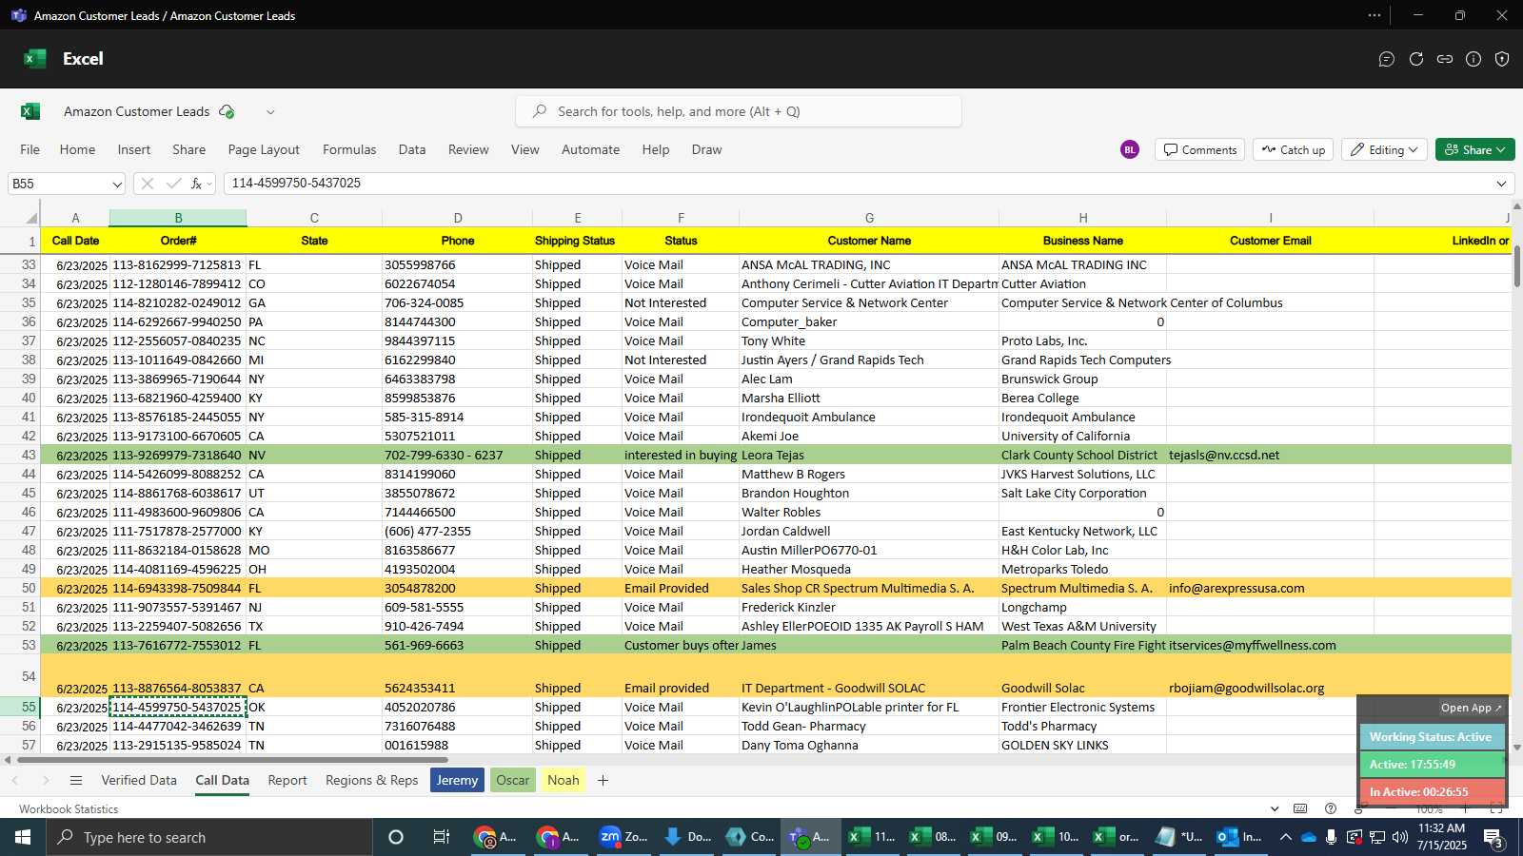1523x856 pixels.
Task: Click Open App on overlay widget
Action: point(1471,708)
